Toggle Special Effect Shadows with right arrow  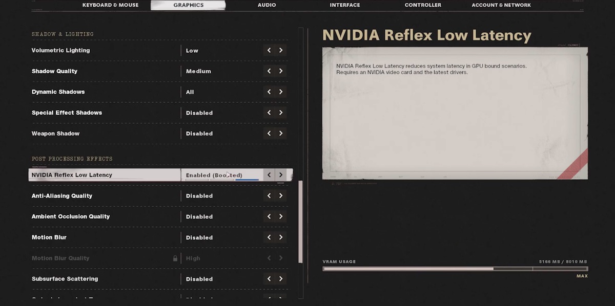[281, 113]
